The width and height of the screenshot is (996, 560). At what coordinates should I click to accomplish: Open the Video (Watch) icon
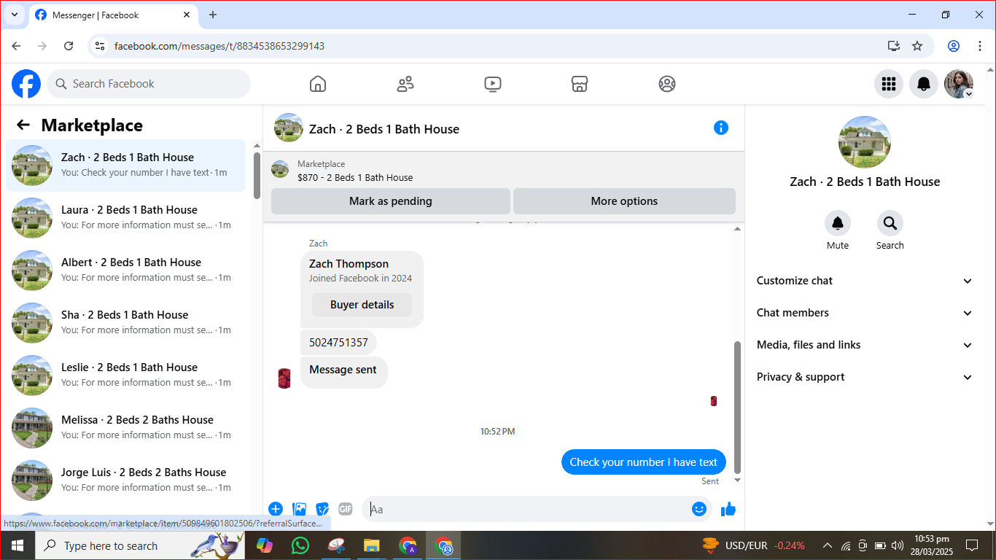point(493,84)
